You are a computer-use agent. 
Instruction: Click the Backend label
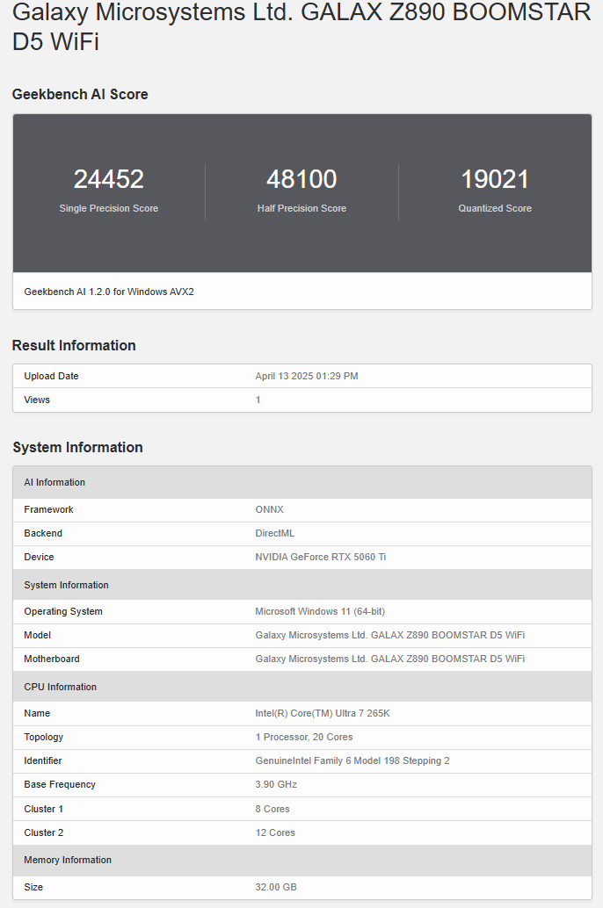43,533
